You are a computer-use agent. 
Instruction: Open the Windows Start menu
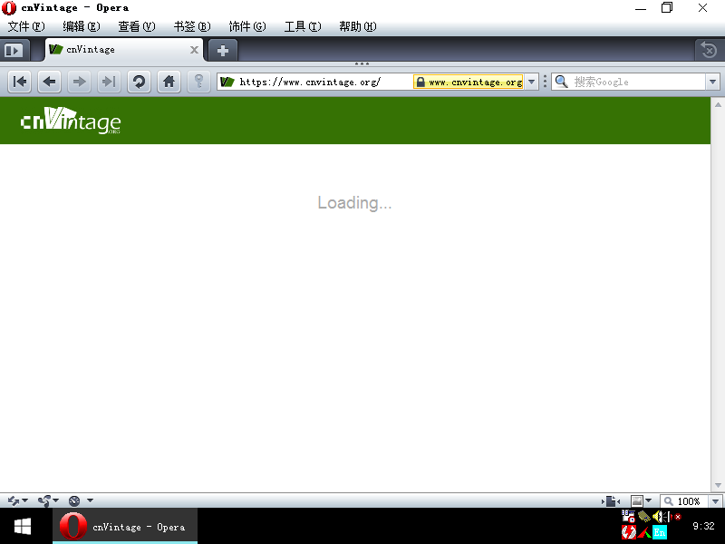tap(22, 527)
